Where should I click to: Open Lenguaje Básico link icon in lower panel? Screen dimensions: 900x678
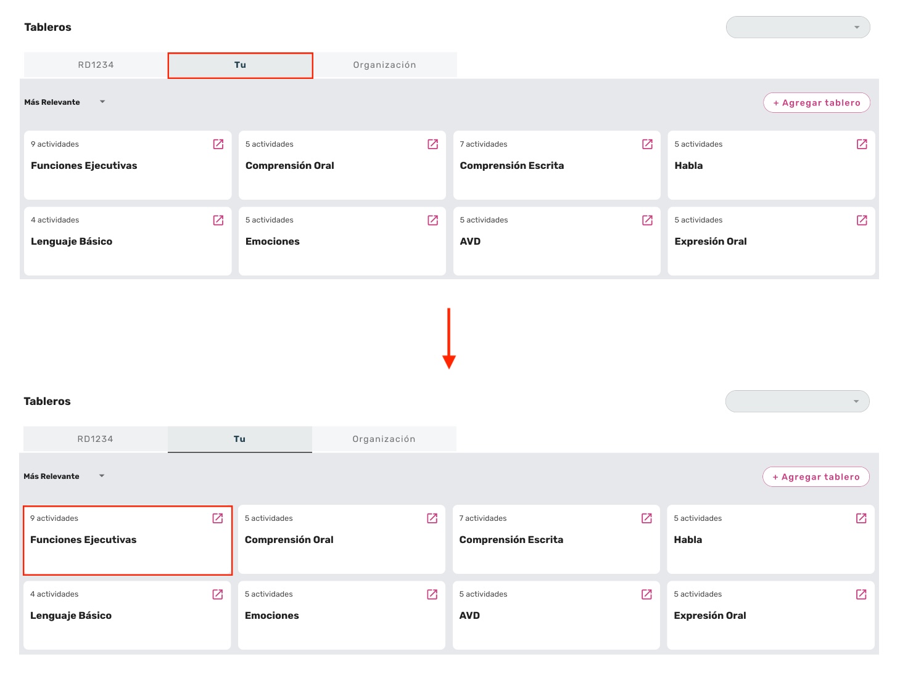[x=218, y=594]
